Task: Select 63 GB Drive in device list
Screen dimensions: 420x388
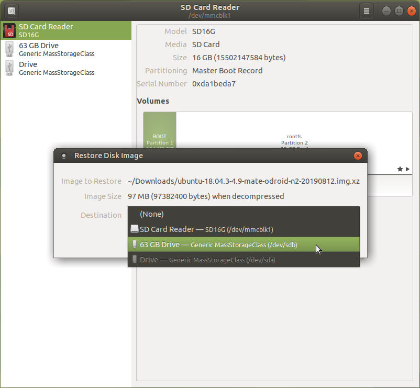Action: (x=65, y=49)
